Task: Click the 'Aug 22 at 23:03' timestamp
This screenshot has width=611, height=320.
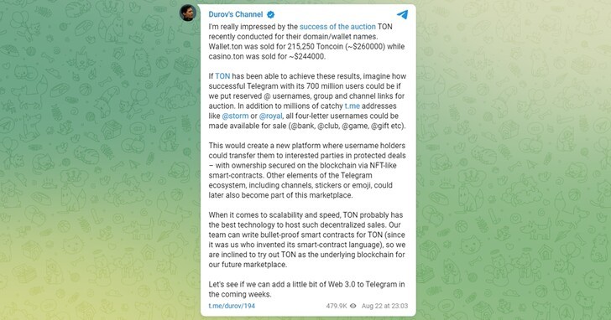Action: [384, 306]
